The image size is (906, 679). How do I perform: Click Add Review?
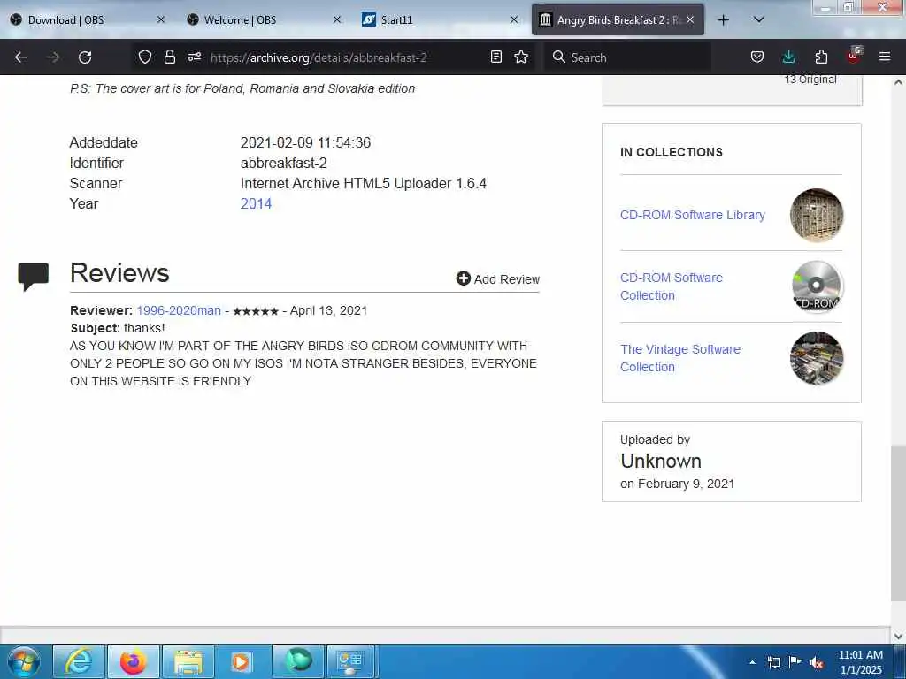tap(497, 278)
